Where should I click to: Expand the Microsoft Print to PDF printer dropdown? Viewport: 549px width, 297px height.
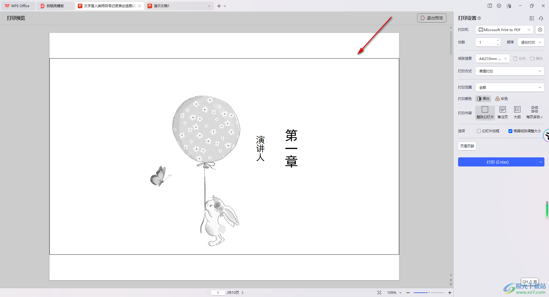[504, 30]
